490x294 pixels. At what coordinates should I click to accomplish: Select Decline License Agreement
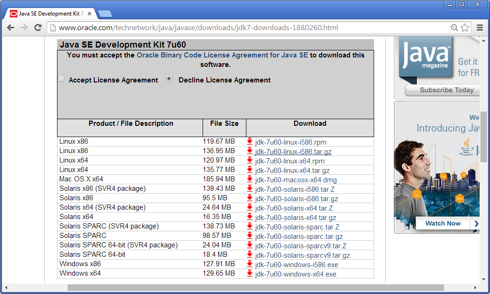tap(169, 79)
